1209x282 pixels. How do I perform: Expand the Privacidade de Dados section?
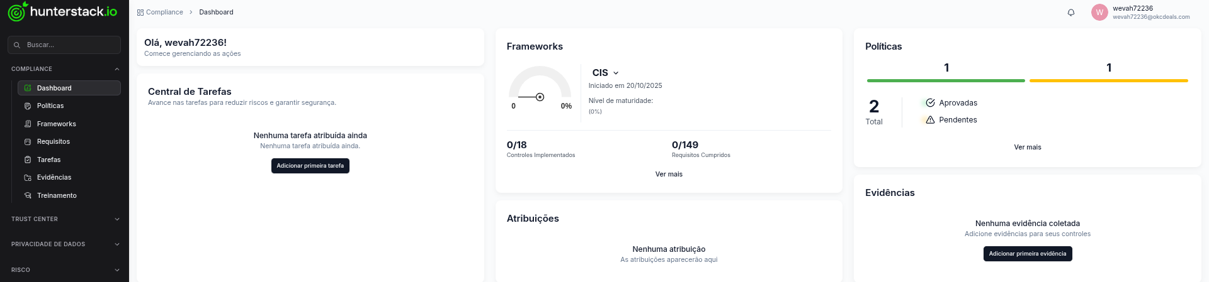click(x=116, y=244)
